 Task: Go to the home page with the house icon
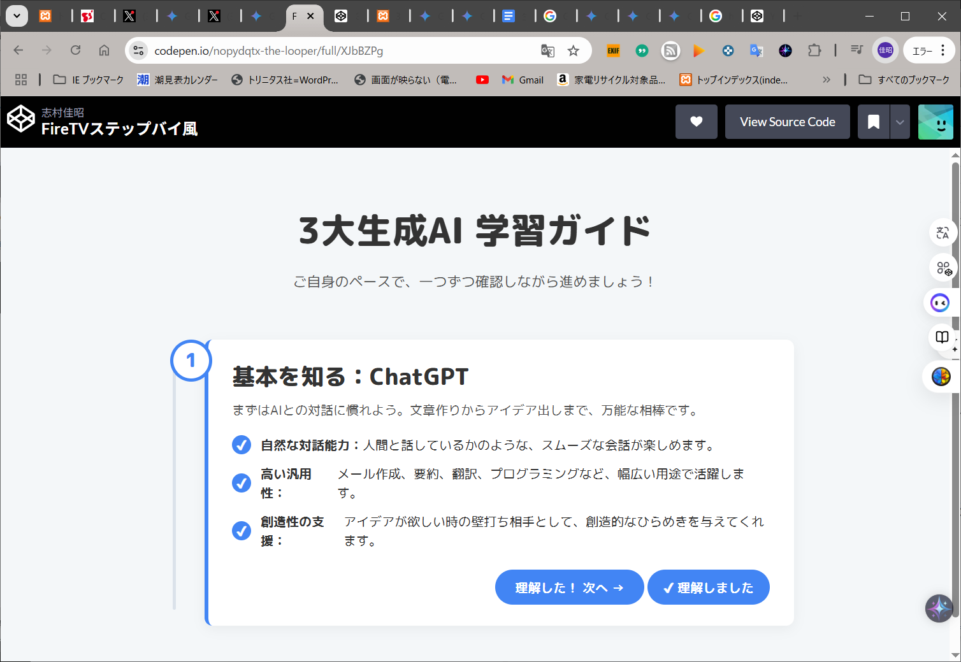(x=104, y=50)
